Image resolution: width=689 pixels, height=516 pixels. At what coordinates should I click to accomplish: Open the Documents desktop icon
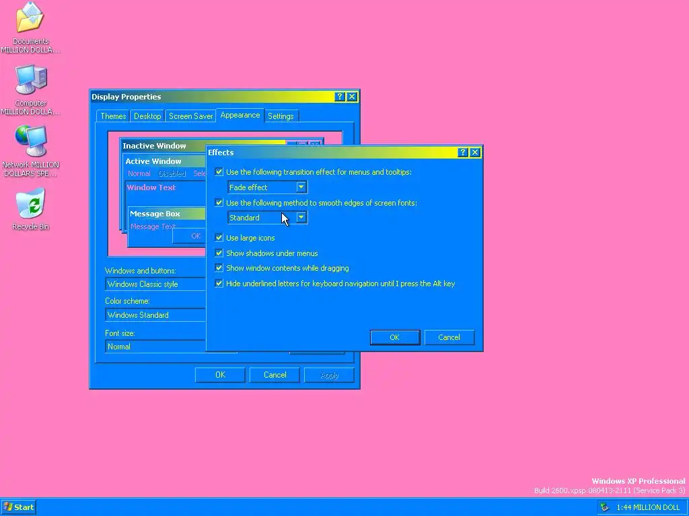30,27
